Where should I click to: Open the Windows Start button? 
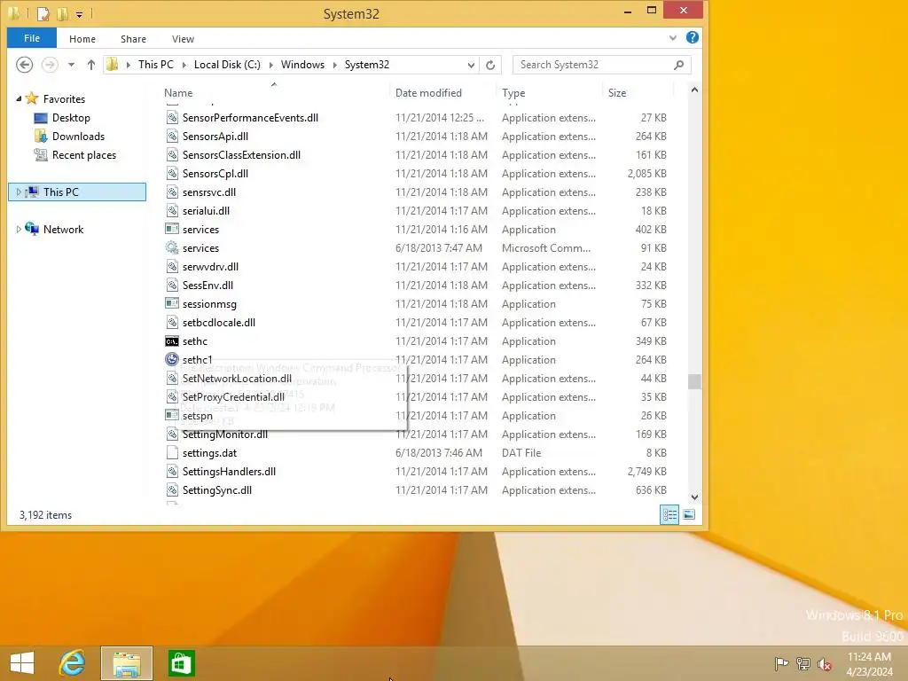click(x=22, y=663)
